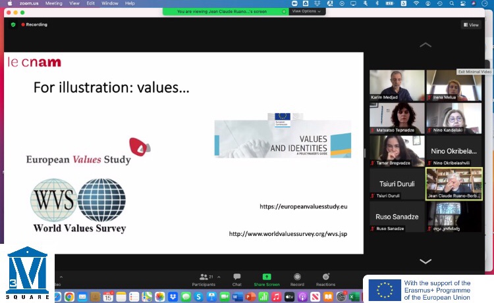The height and width of the screenshot is (303, 494).
Task: Launch Microsoft Word from the dock
Action: point(238,296)
